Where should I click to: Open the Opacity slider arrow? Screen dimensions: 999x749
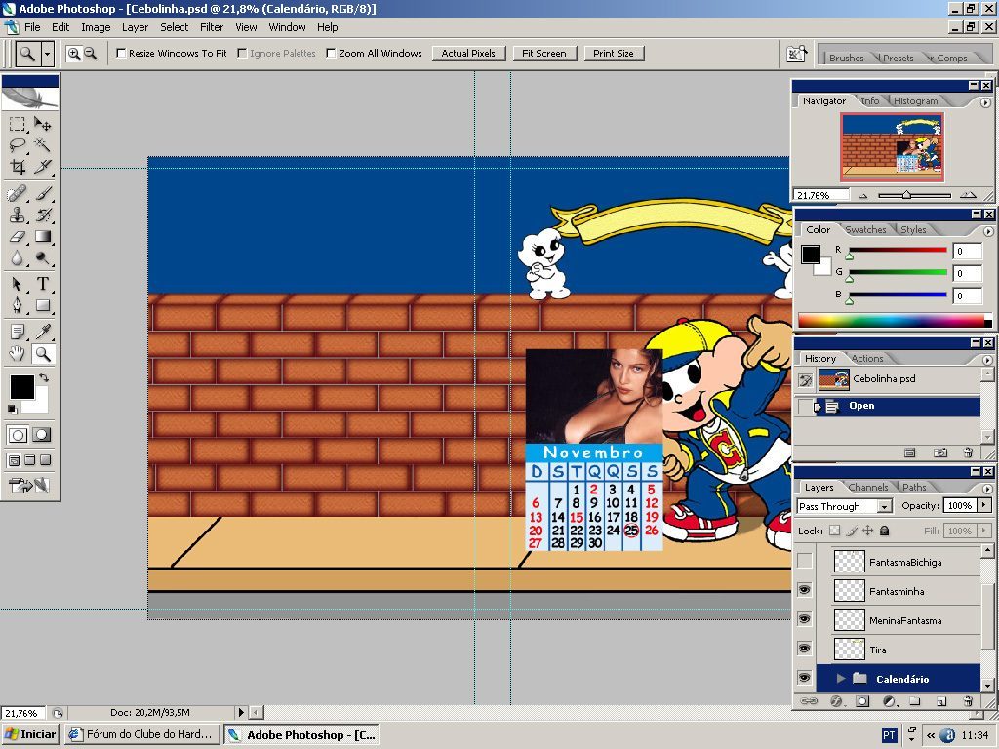(x=984, y=506)
